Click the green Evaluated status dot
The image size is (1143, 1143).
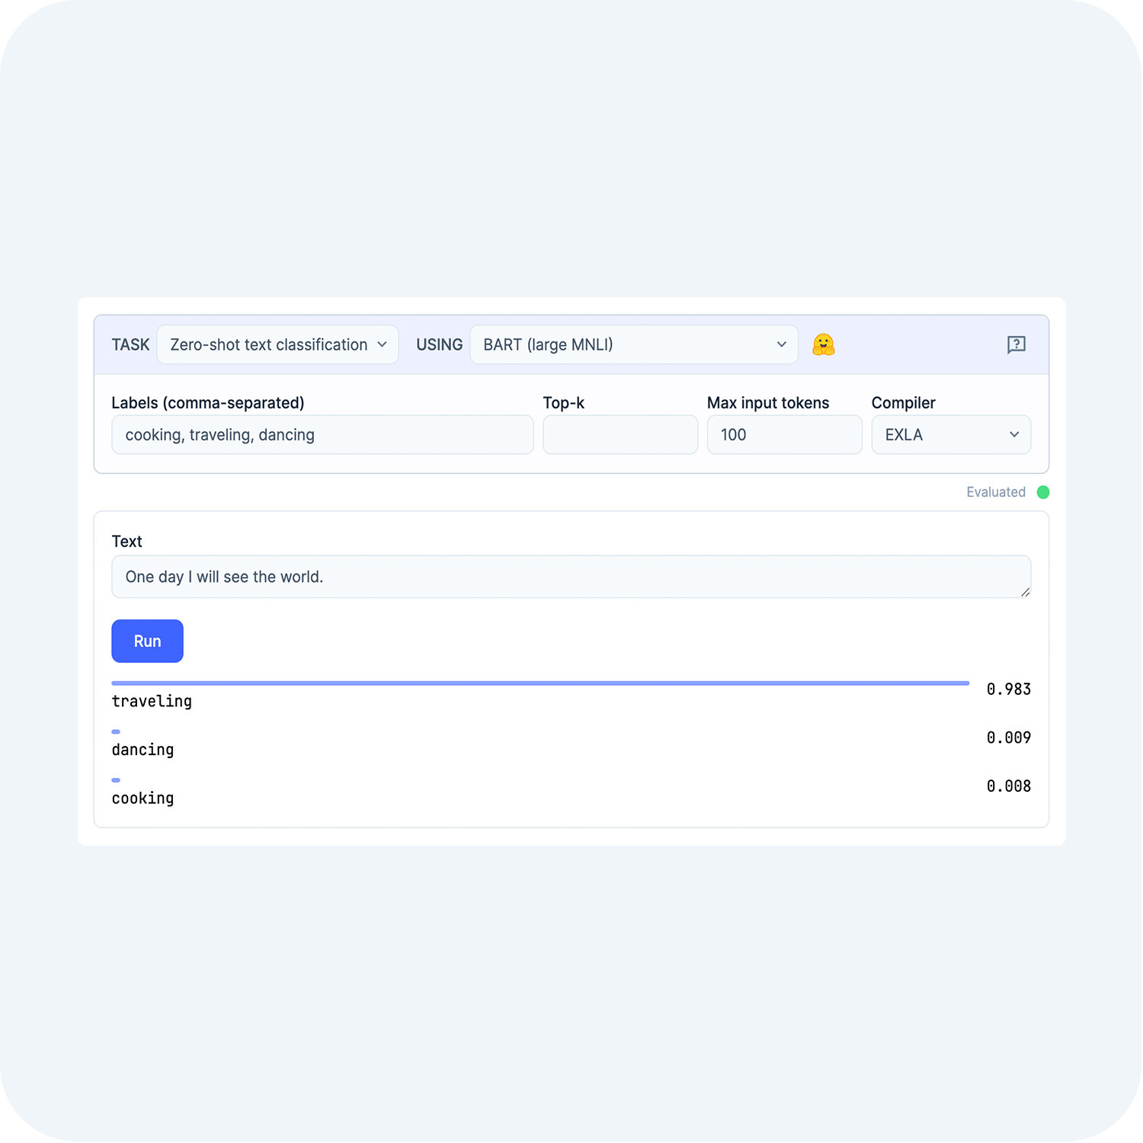pos(1043,492)
